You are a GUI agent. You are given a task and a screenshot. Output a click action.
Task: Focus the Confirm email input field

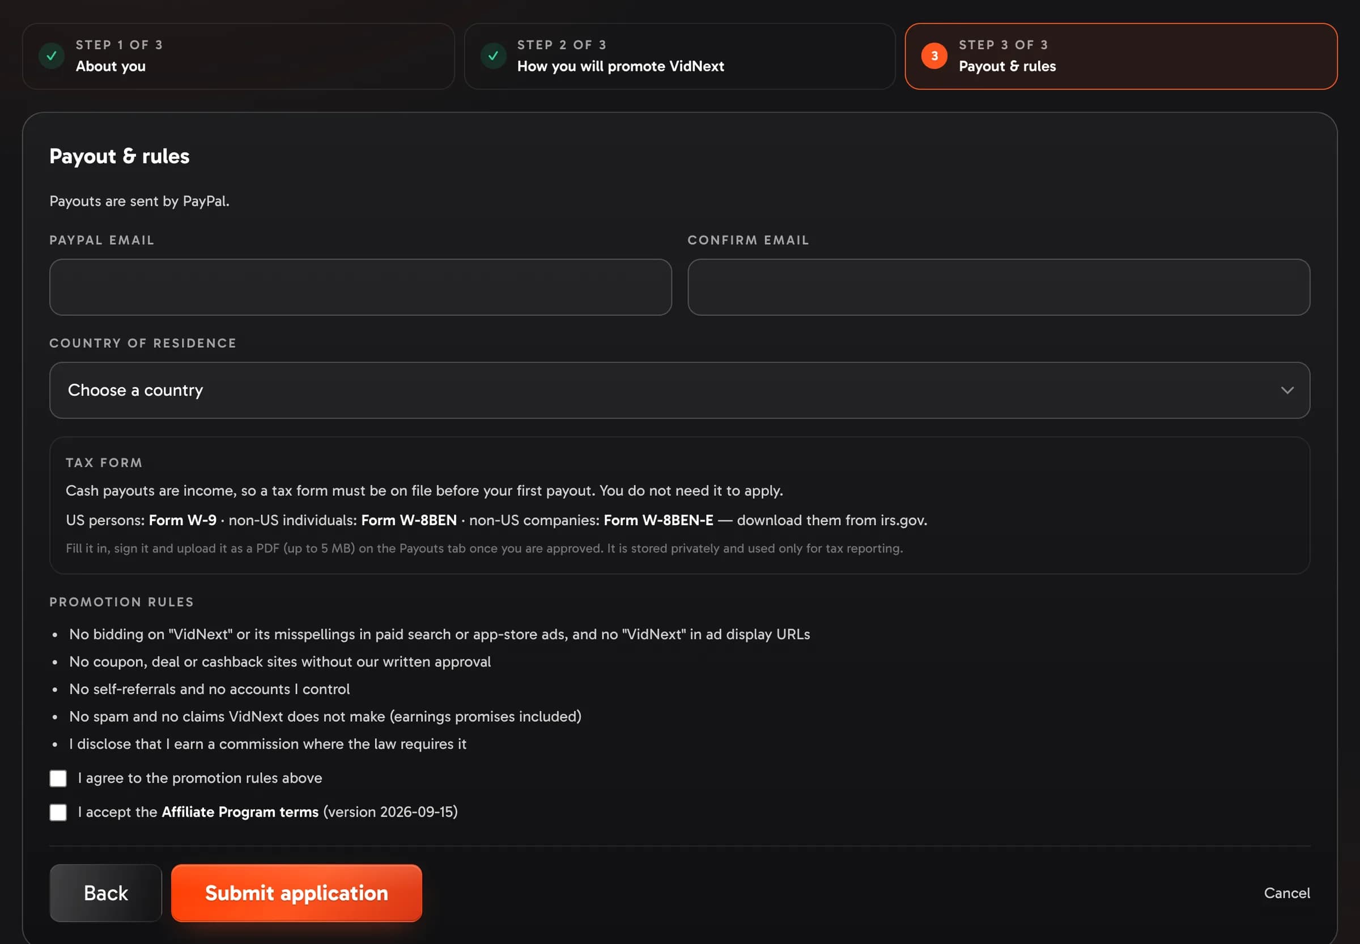click(998, 287)
